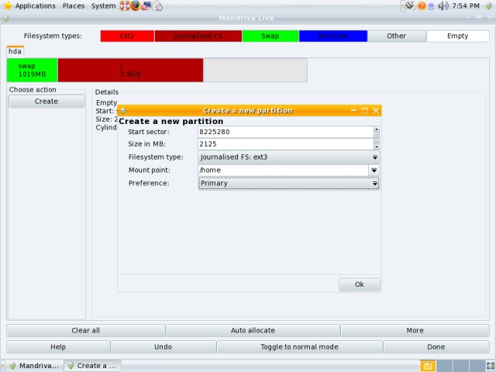Select the Journalised FS type swatch
496x372 pixels.
click(x=198, y=36)
